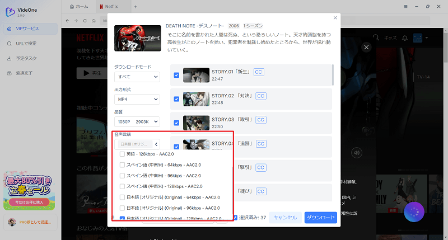Viewport: 448px width, 240px height.
Task: Uncheck episode STORY.03「取引」
Action: click(176, 123)
